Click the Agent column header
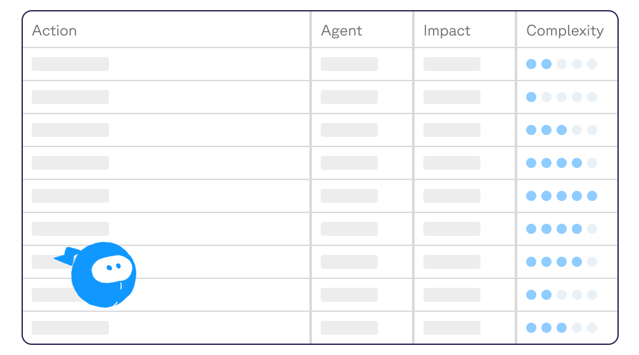The width and height of the screenshot is (639, 355). [x=341, y=30]
